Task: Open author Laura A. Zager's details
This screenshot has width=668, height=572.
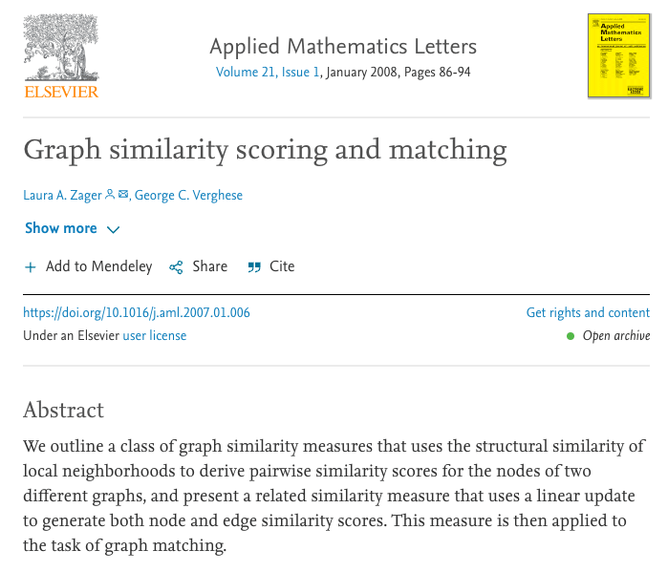Action: [x=62, y=195]
